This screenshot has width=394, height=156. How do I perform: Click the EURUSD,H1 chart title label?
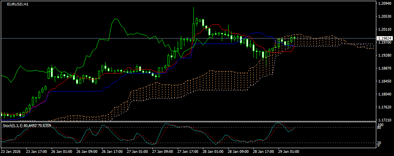18,4
